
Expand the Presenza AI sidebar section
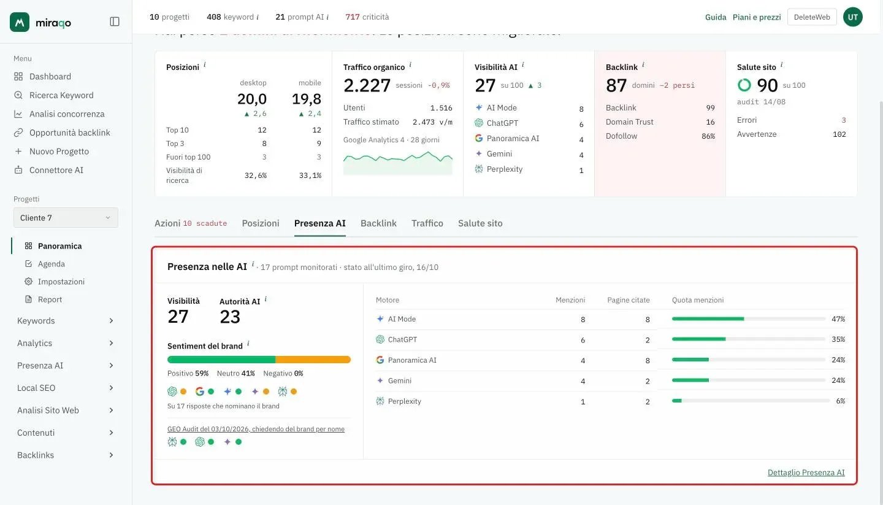point(66,366)
